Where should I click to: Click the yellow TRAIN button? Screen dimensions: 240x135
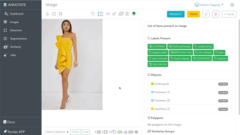[193, 14]
